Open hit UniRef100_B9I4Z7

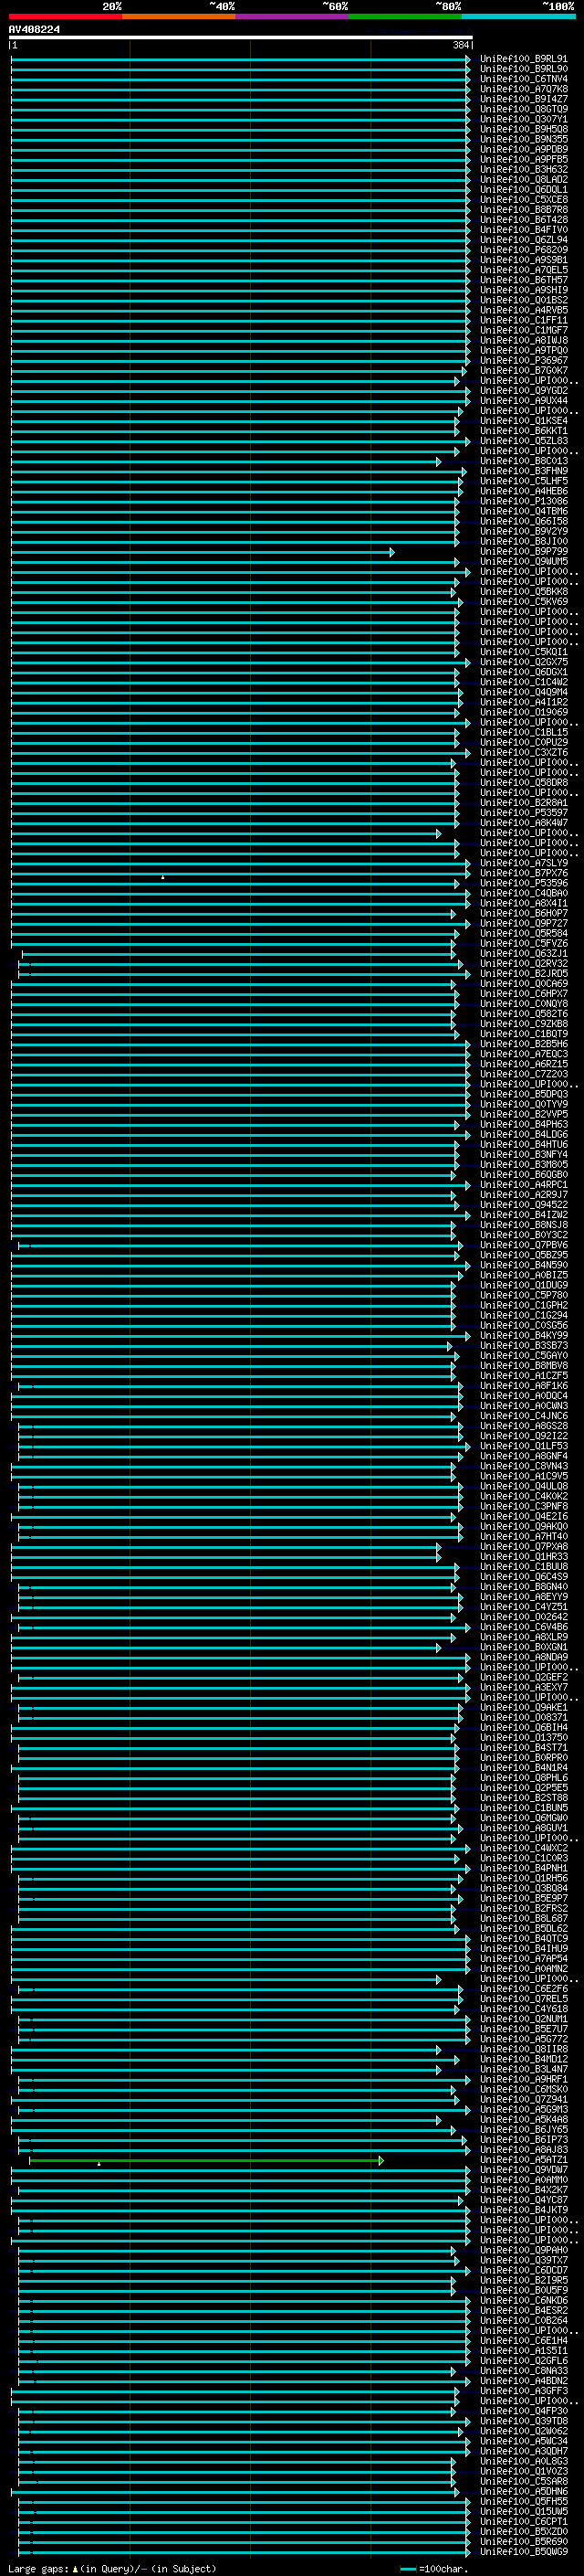(524, 99)
